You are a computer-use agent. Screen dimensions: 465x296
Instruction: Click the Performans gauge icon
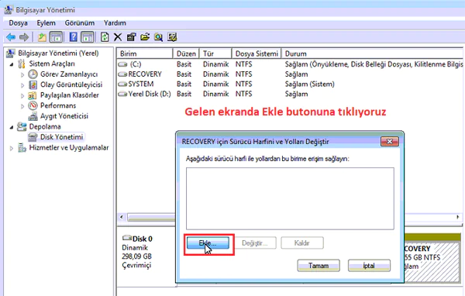(x=33, y=105)
